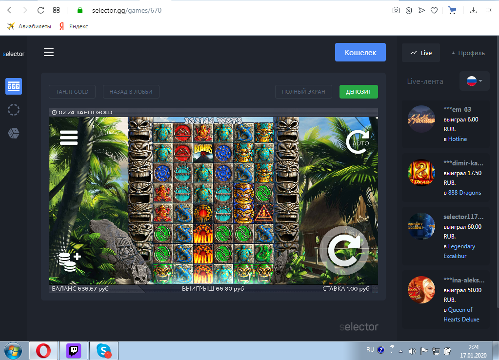
Task: Click the Hotline game thumbnail
Action: click(421, 119)
